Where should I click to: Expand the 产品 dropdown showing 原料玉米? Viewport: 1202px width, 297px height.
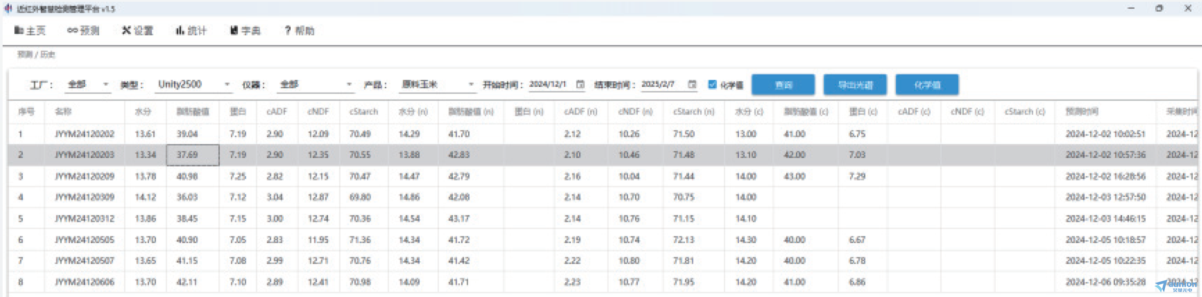[437, 84]
